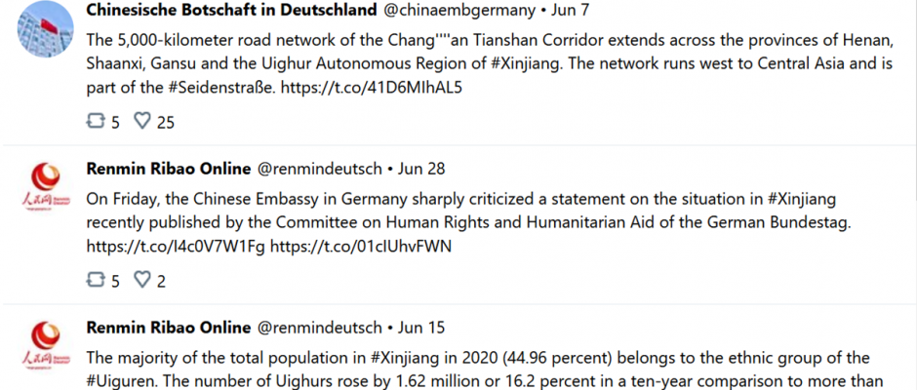Open the @chinaembgermany handle
The width and height of the screenshot is (917, 390).
tap(459, 10)
